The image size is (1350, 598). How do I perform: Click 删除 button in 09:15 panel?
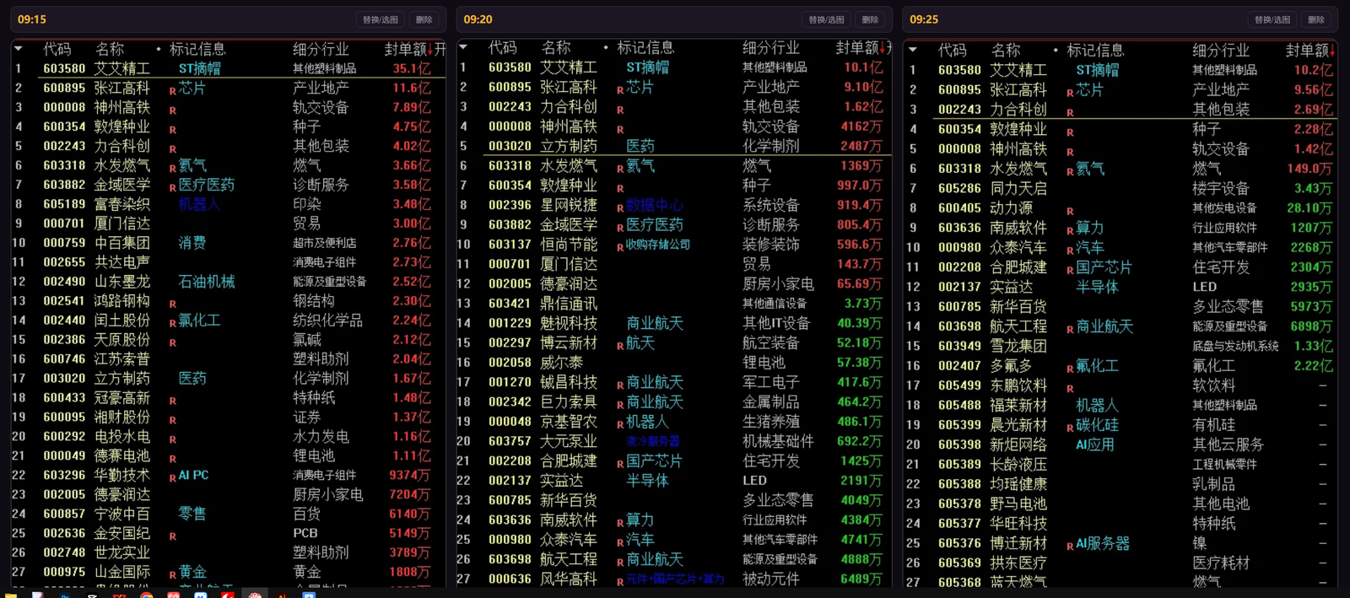click(x=424, y=19)
